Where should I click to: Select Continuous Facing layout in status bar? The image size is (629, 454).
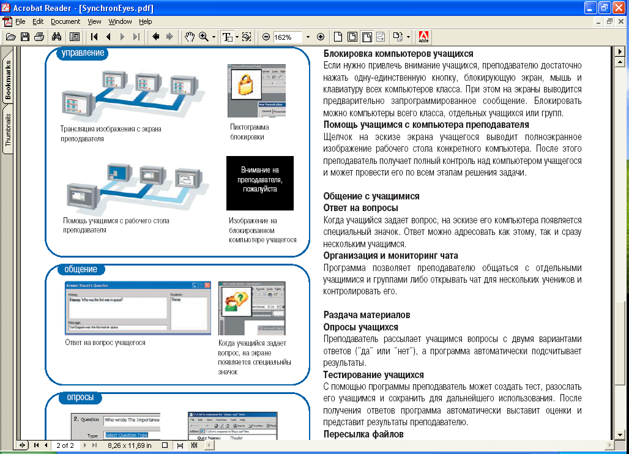click(194, 445)
